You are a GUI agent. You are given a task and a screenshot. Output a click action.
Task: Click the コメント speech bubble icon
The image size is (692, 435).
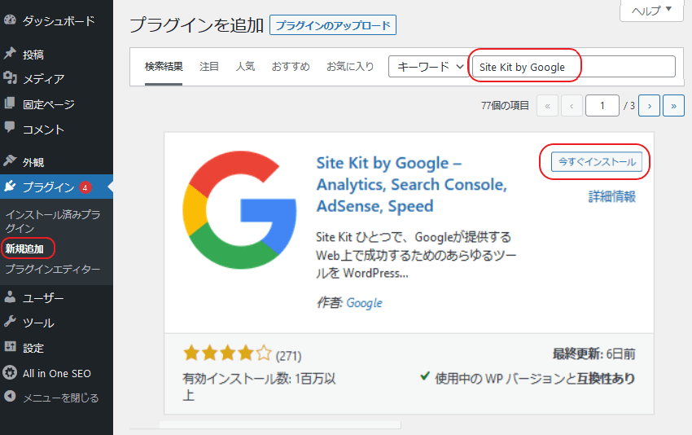pos(10,129)
